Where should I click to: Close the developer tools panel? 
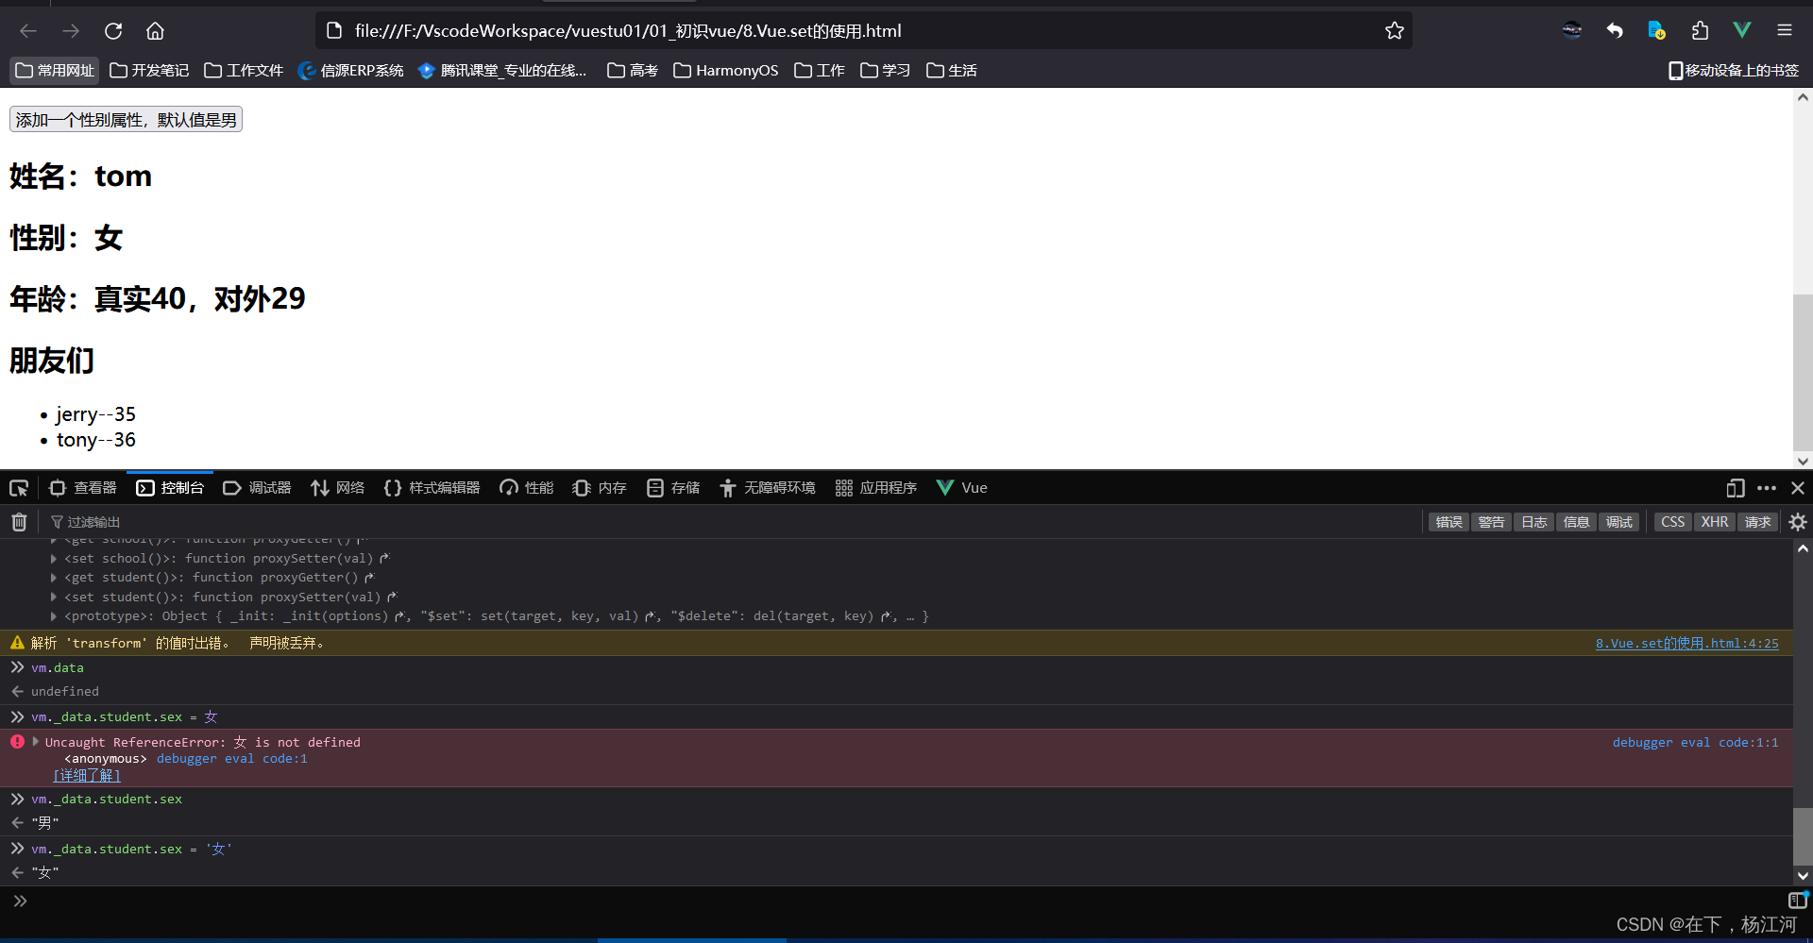click(x=1798, y=488)
